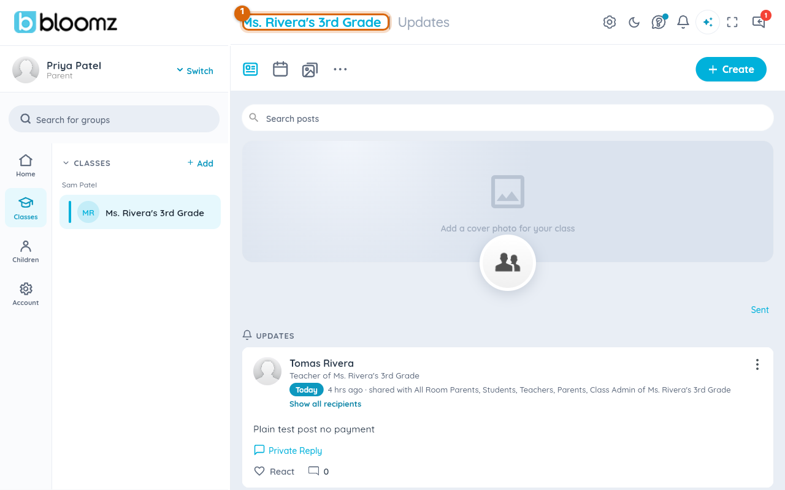The width and height of the screenshot is (785, 490).
Task: Open the class calendar icon
Action: [x=280, y=69]
